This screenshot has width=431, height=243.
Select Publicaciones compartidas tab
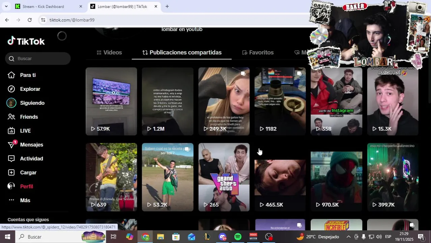pos(182,52)
